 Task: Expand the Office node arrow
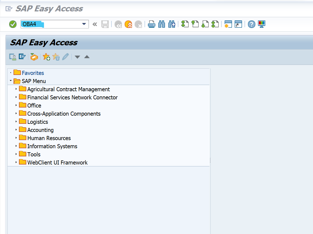pyautogui.click(x=16, y=105)
